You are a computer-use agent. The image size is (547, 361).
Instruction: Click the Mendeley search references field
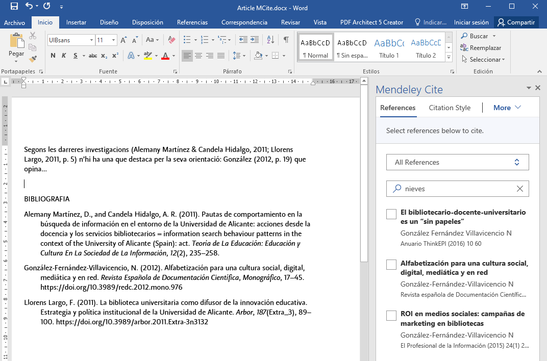[x=457, y=189]
